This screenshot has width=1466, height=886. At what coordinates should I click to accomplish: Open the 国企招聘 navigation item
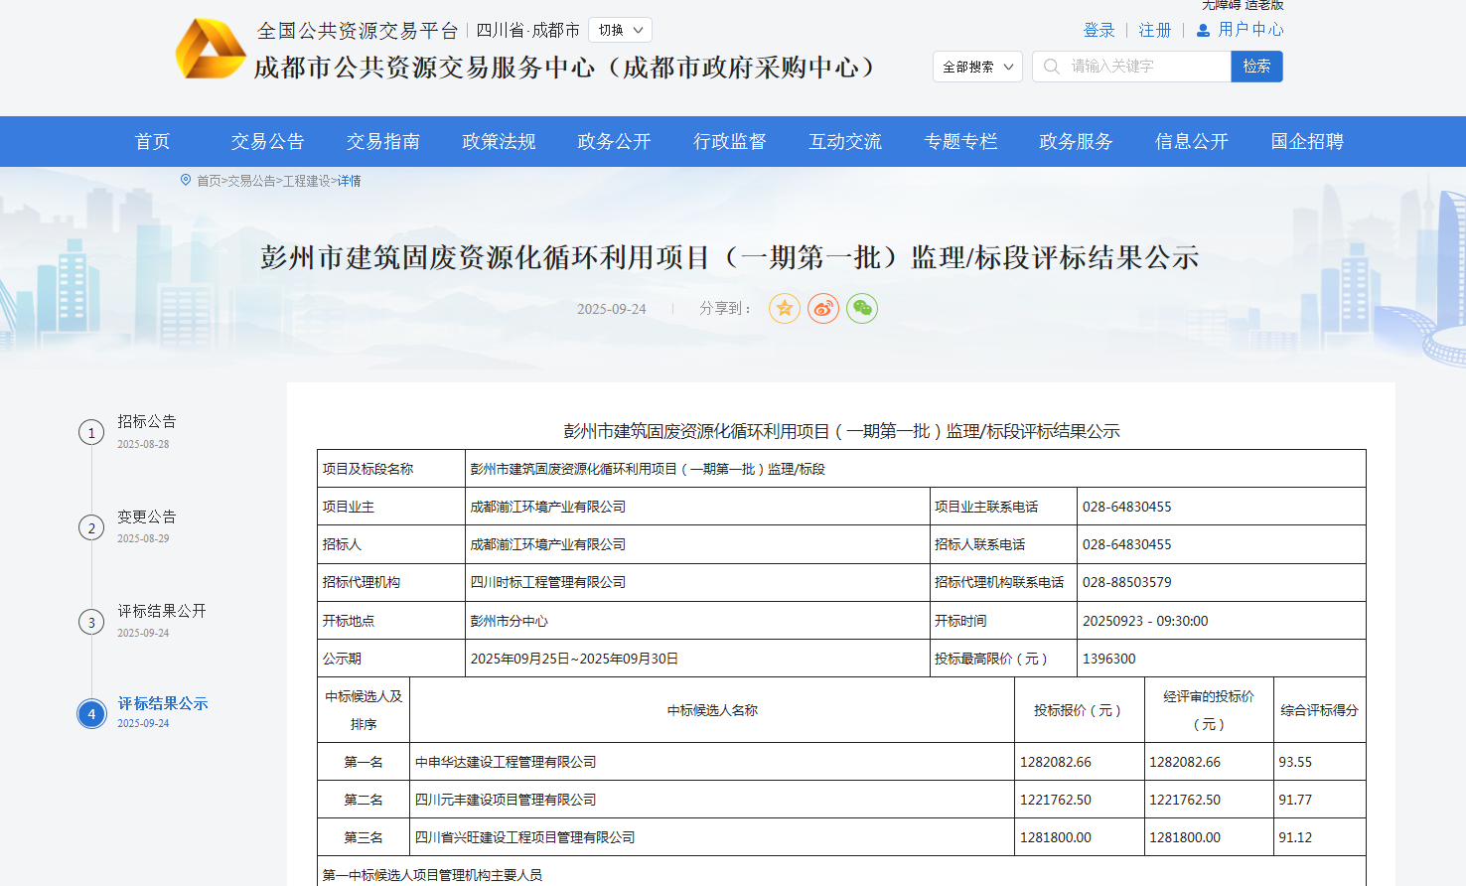click(1306, 142)
